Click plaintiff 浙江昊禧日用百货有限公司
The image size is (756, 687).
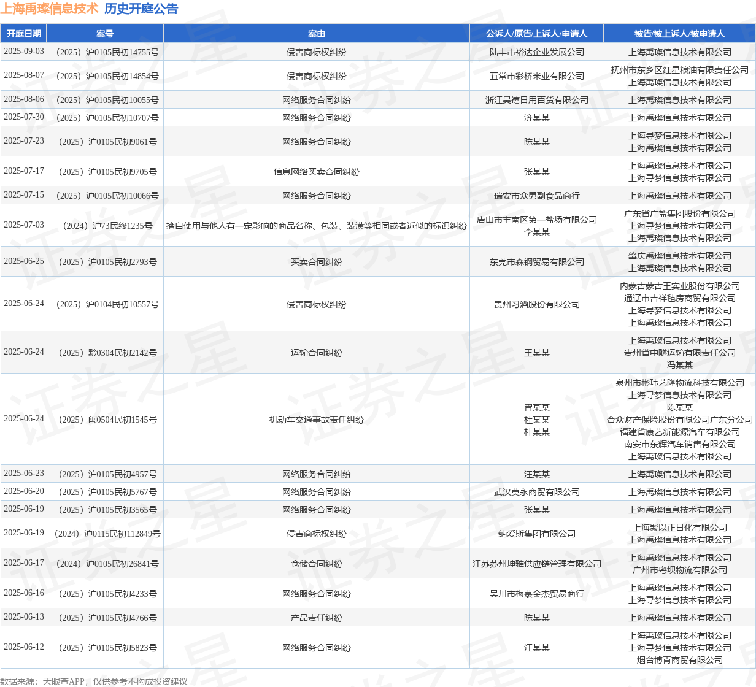point(537,100)
